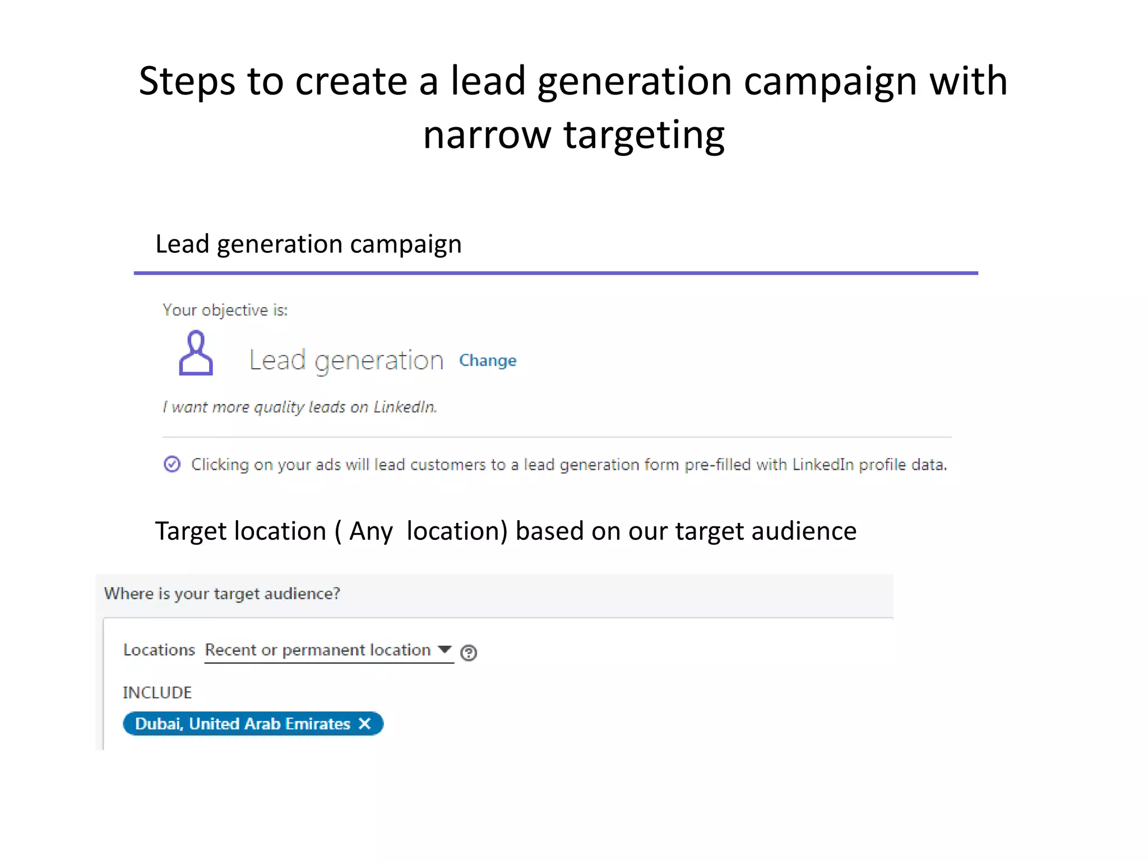Click the help question mark icon

(469, 652)
